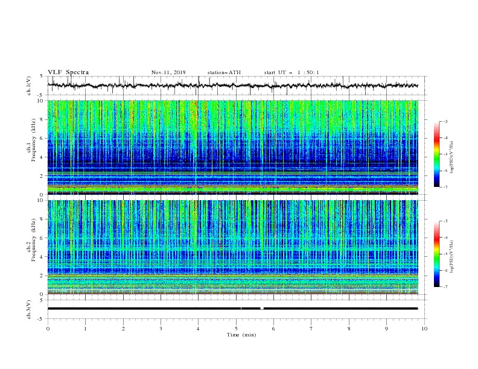
Task: Click the "-5" tick on the lower colorbar
Action: [x=445, y=254]
